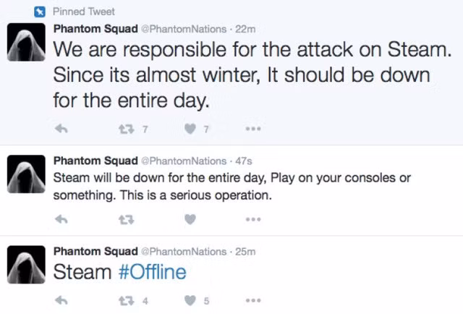The image size is (463, 314).
Task: Click the hooded avatar on the '47s' tweet
Action: [23, 176]
